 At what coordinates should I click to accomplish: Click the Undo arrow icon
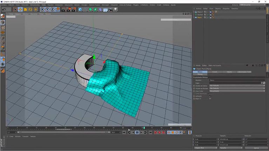point(4,9)
